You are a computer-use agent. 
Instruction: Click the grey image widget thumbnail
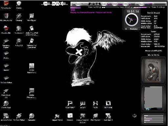(x=153, y=98)
